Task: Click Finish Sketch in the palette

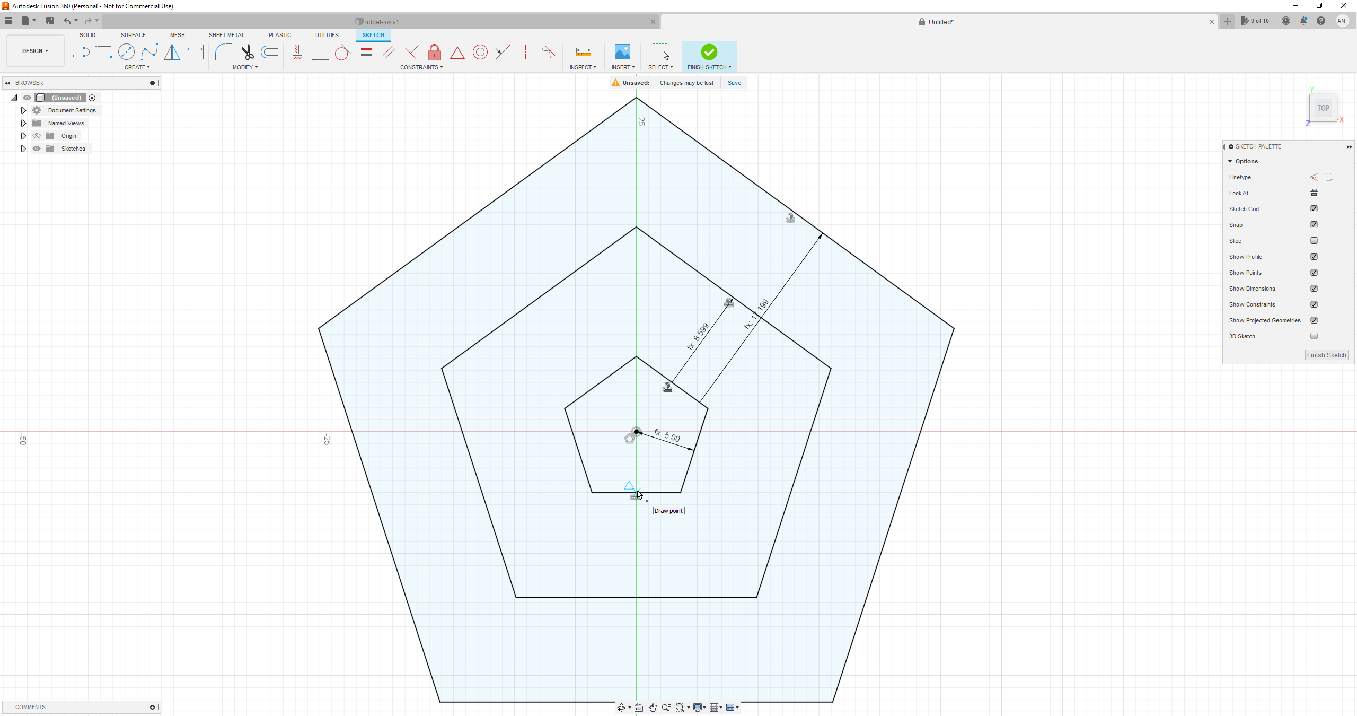Action: [x=1326, y=355]
